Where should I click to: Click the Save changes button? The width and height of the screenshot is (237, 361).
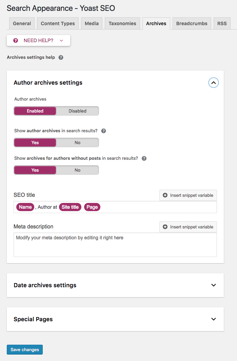pyautogui.click(x=25, y=349)
